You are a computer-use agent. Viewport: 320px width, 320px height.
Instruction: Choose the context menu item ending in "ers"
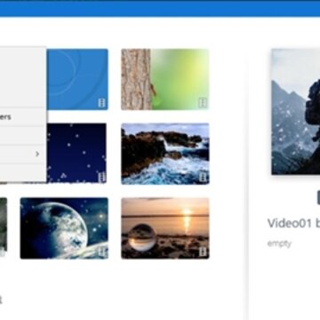tap(23, 117)
